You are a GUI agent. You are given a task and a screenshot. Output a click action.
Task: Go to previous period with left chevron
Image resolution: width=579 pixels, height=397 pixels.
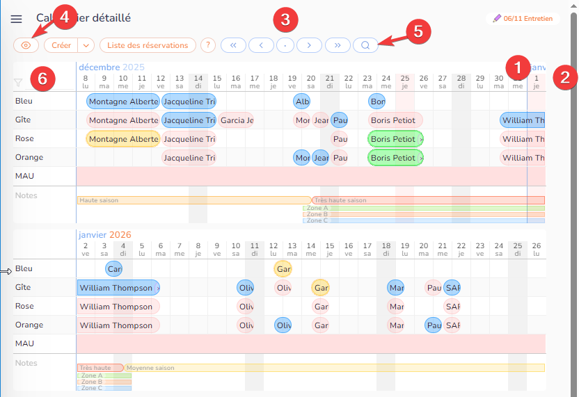261,45
